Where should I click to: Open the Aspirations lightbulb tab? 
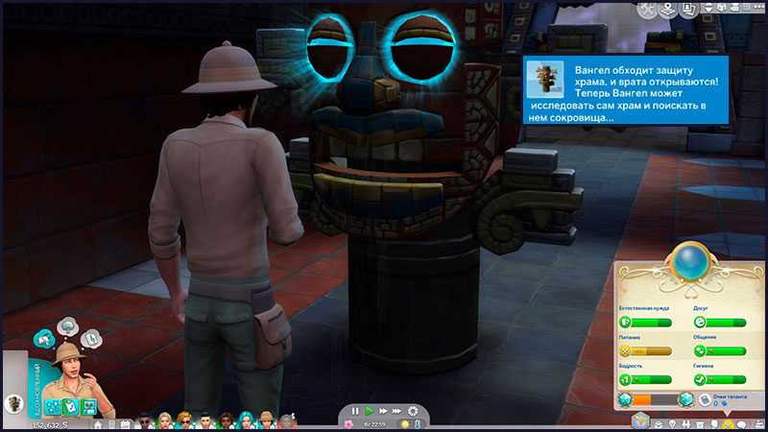point(673,424)
